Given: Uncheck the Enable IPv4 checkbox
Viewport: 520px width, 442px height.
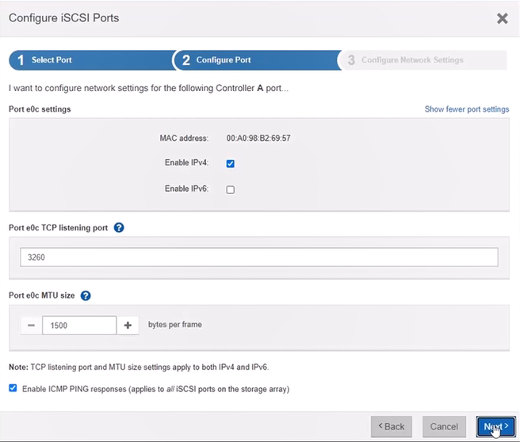Looking at the screenshot, I should 231,164.
